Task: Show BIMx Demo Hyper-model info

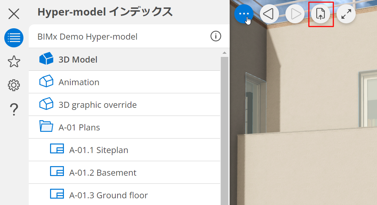Action: click(x=216, y=36)
